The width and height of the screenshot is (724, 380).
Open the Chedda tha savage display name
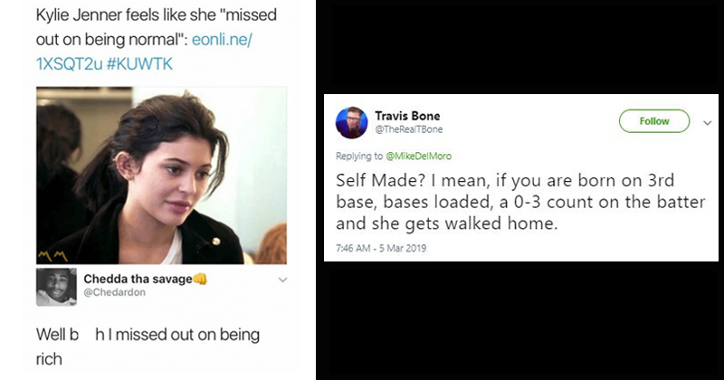[138, 279]
